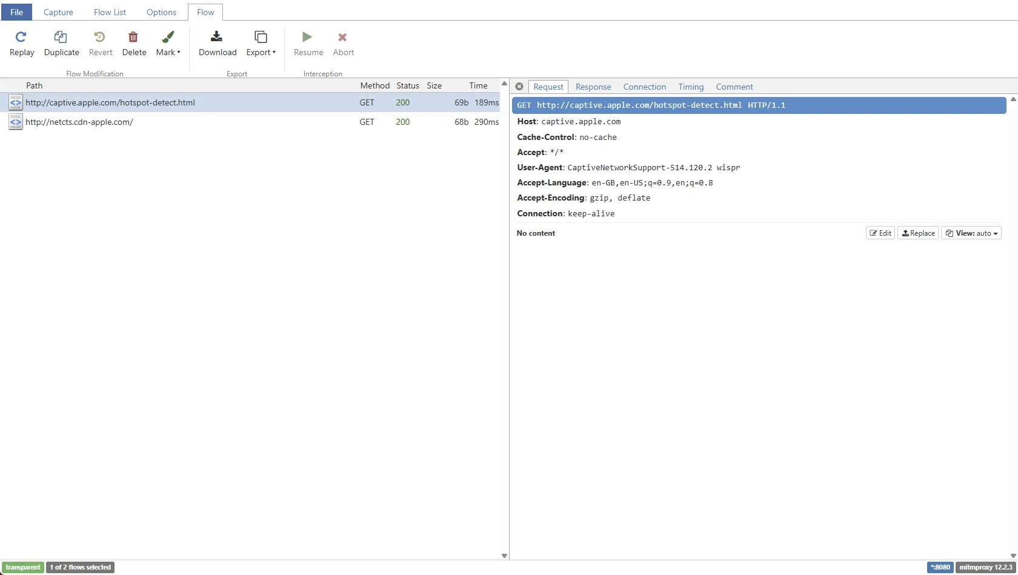This screenshot has height=575, width=1018.
Task: Open the File menu
Action: [16, 12]
